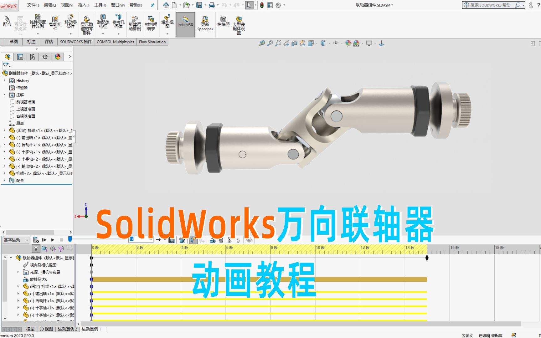Click the Calculate motion study button
The image size is (541, 338).
click(36, 240)
